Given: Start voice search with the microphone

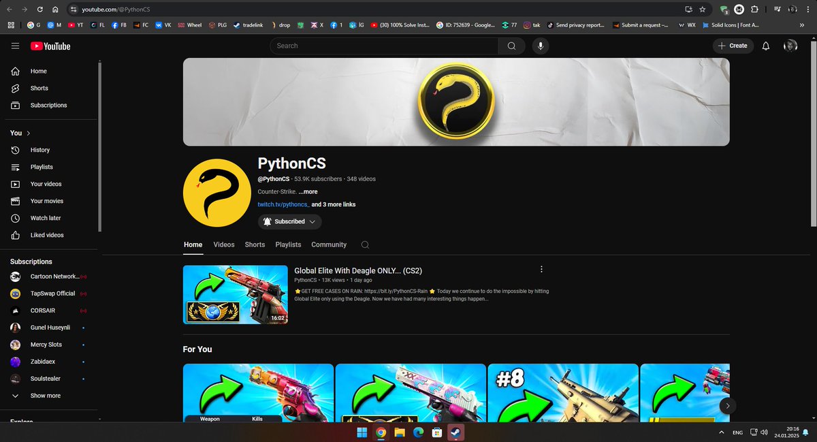Looking at the screenshot, I should (x=540, y=46).
